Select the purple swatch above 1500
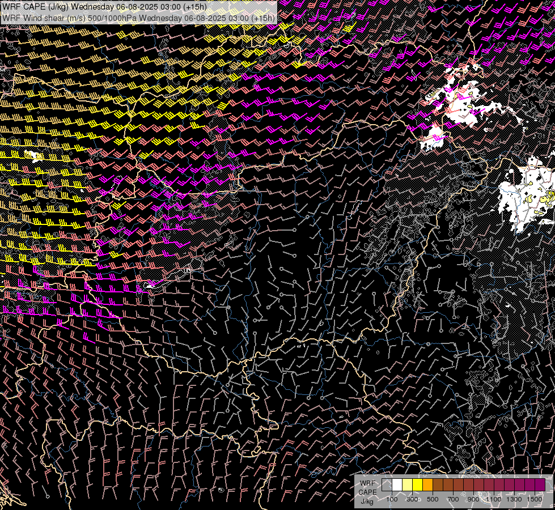 point(540,485)
